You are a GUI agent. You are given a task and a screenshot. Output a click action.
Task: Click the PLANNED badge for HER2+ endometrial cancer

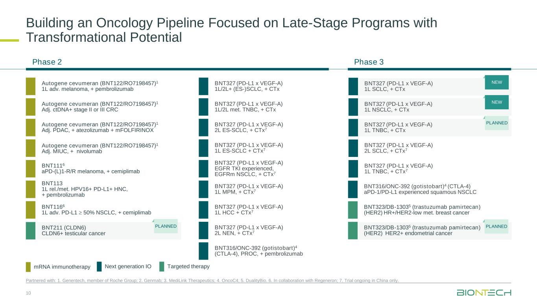496,226
